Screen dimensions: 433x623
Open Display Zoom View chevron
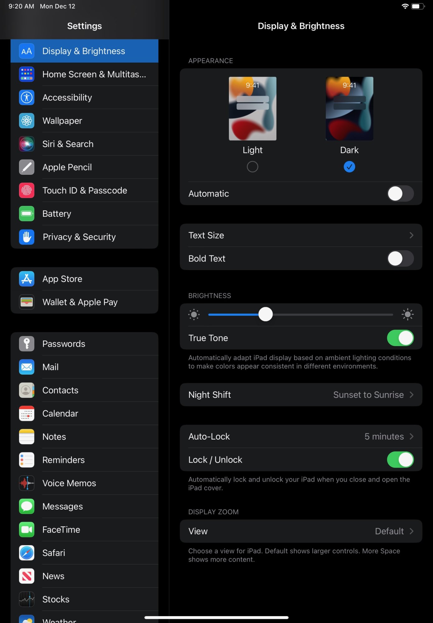click(412, 531)
